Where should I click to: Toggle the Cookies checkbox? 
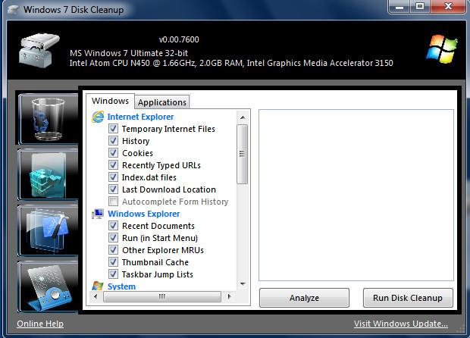point(113,153)
